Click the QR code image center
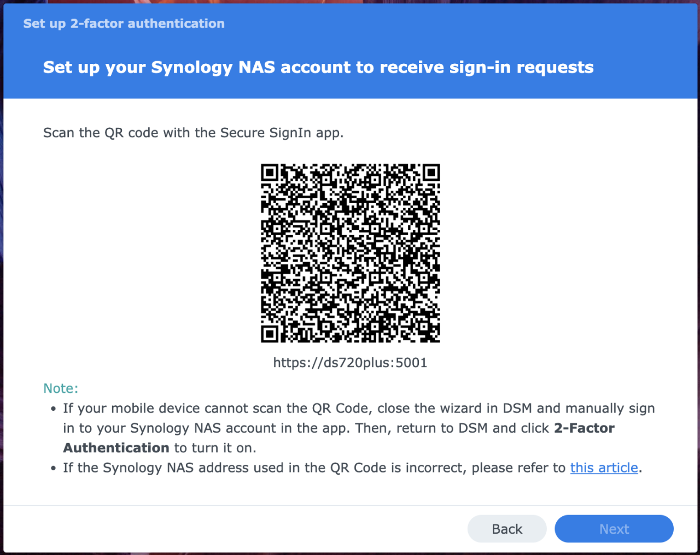Screen dimensions: 700x555 click(x=351, y=253)
